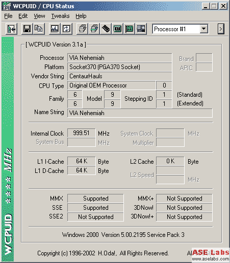Image resolution: width=230 pixels, height=263 pixels.
Task: Minimize the WCPUID window
Action: click(x=206, y=6)
